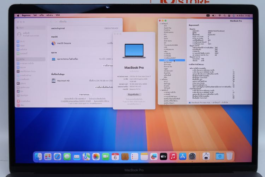Launch Safari from the Dock
265x177 pixels.
(x=58, y=157)
